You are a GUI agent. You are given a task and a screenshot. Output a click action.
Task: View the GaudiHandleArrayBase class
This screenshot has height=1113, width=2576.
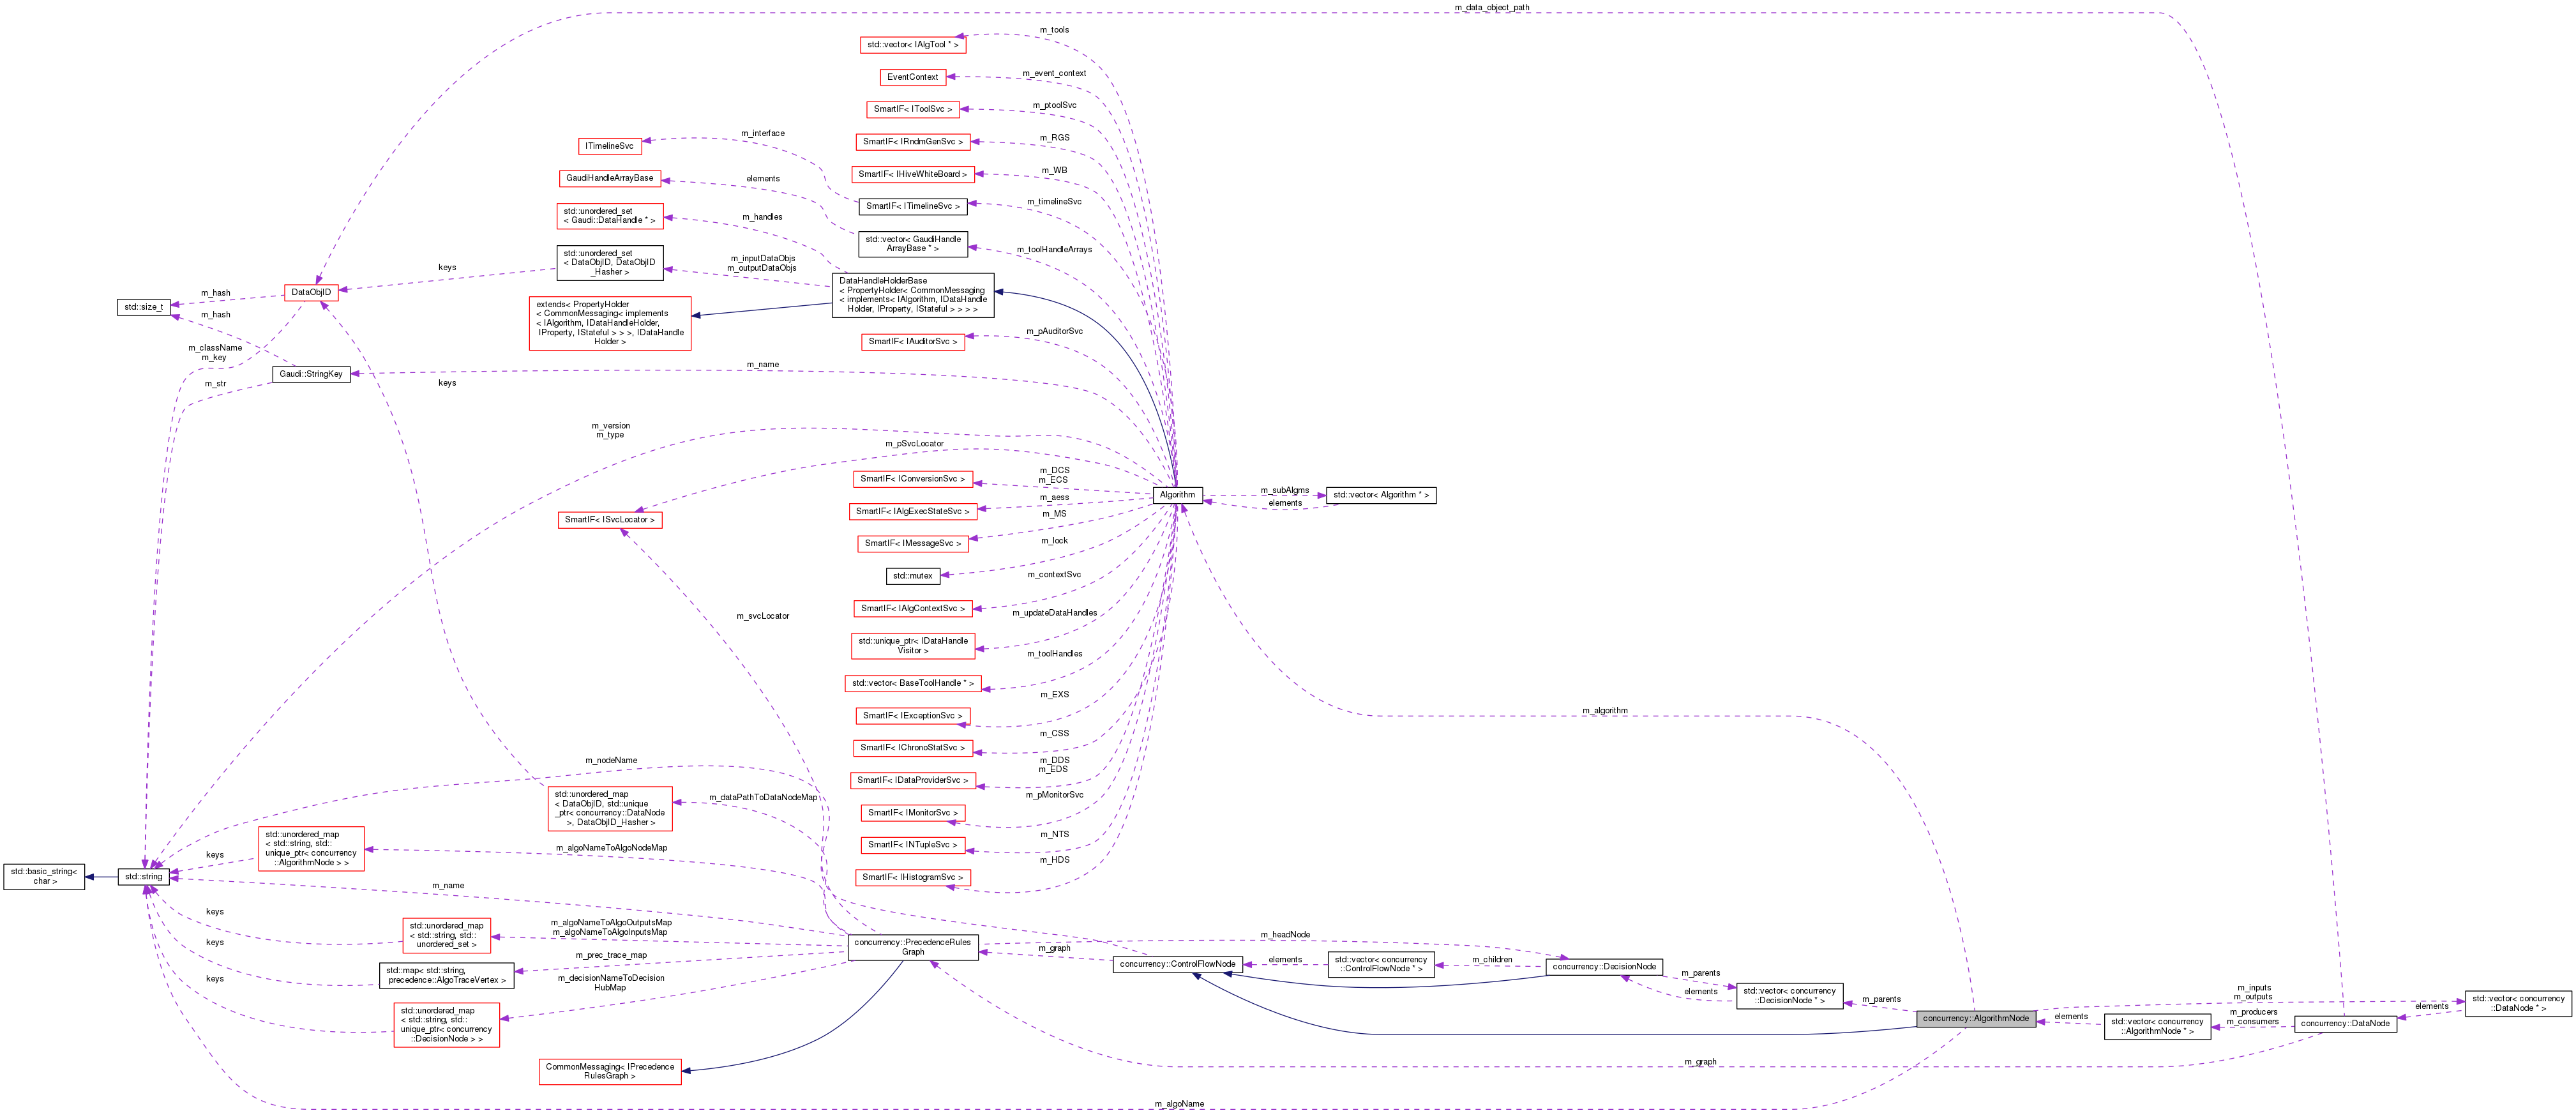(x=610, y=178)
